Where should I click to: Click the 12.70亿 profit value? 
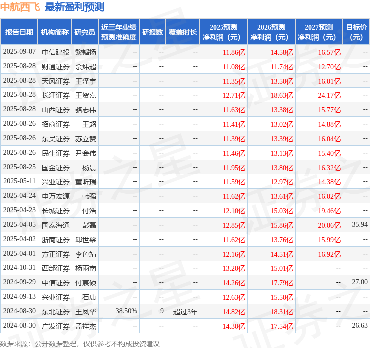[x=329, y=67]
